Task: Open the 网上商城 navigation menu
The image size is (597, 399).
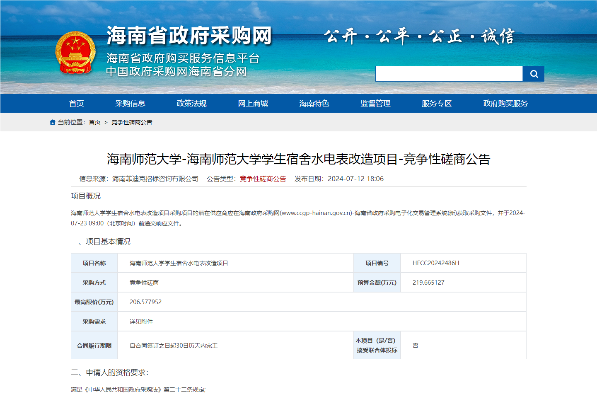Action: pyautogui.click(x=253, y=104)
